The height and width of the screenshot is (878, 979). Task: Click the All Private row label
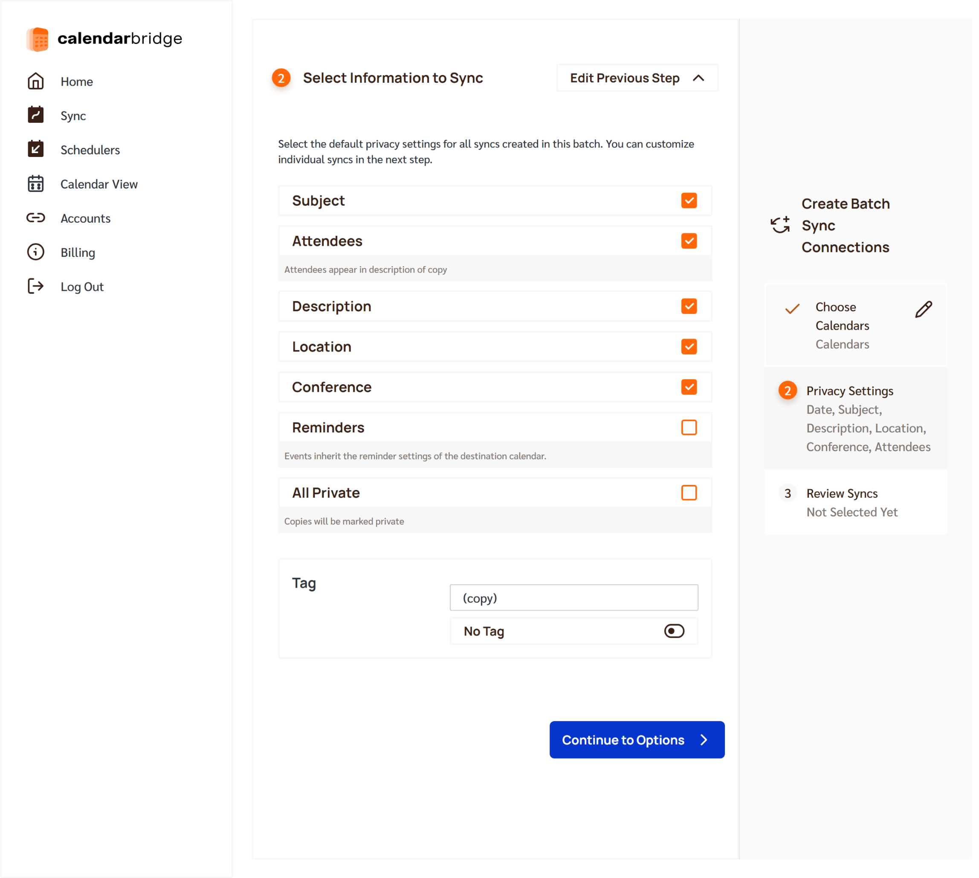click(326, 493)
